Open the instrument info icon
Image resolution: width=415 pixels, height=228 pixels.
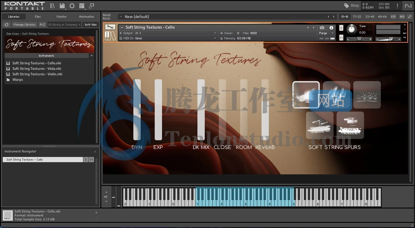[331, 27]
